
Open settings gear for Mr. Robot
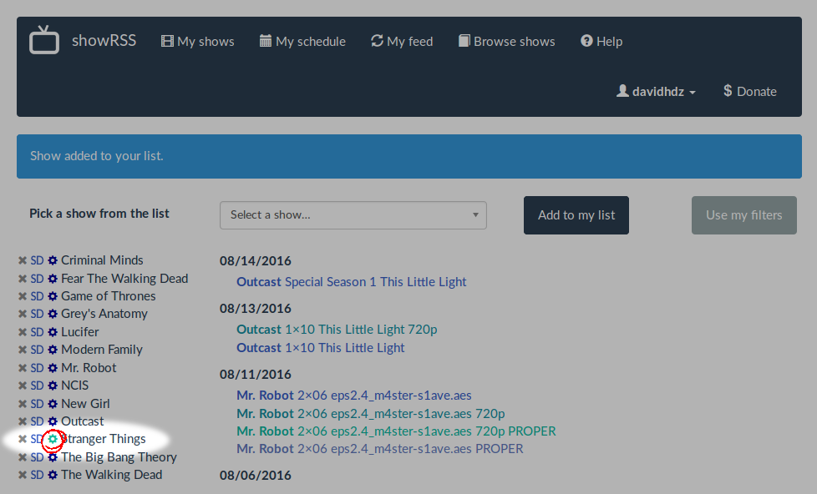point(53,368)
